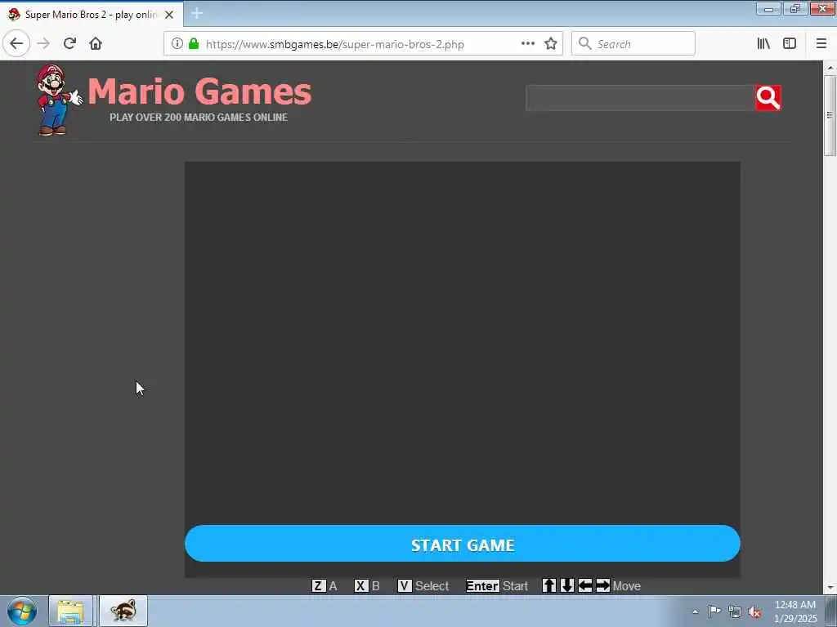The image size is (837, 627).
Task: Toggle the sidebar view icon
Action: click(x=790, y=44)
